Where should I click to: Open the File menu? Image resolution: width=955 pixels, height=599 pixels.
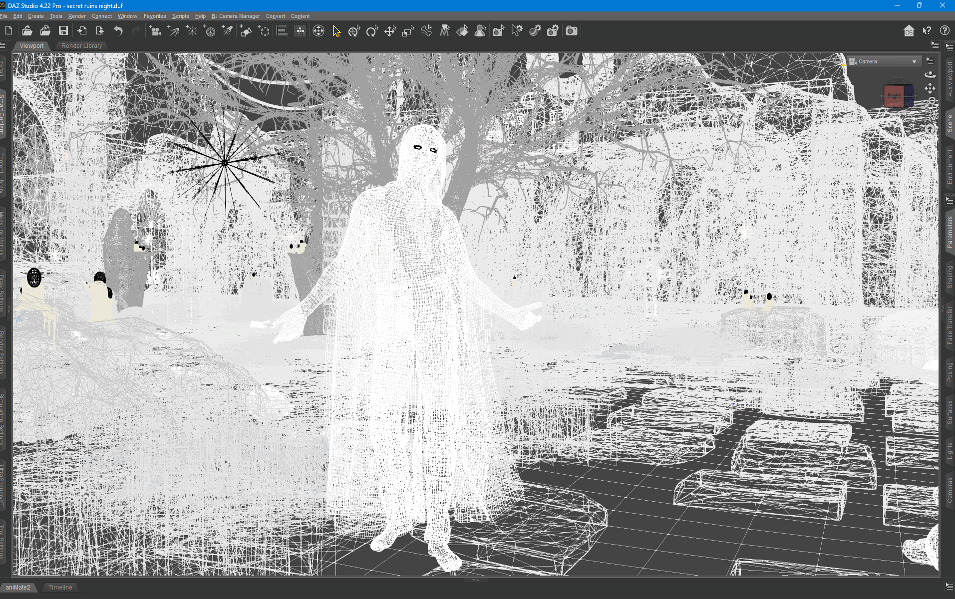[4, 16]
